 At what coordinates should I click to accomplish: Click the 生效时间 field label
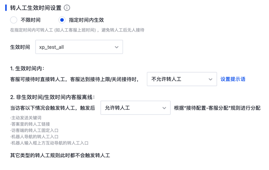click(x=20, y=47)
